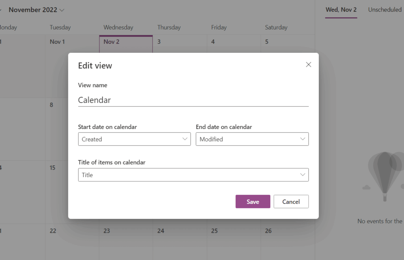Select day 26 in the calendar
This screenshot has height=260, width=404.
288,242
